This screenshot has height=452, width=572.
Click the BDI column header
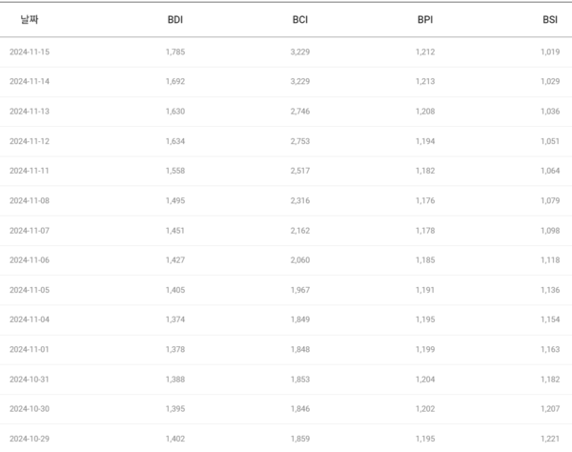175,19
